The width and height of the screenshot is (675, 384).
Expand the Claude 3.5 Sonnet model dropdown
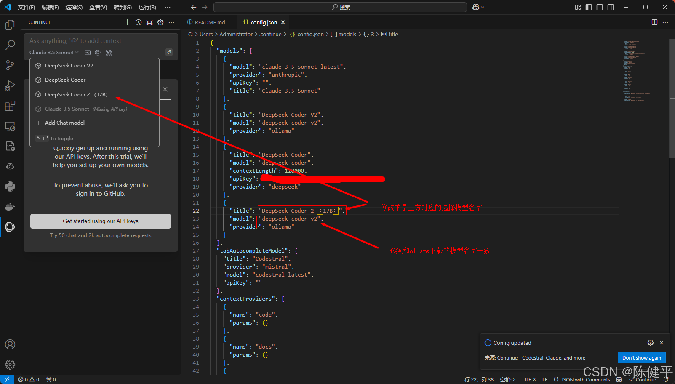54,53
